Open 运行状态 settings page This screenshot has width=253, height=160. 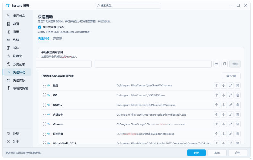coord(17,16)
